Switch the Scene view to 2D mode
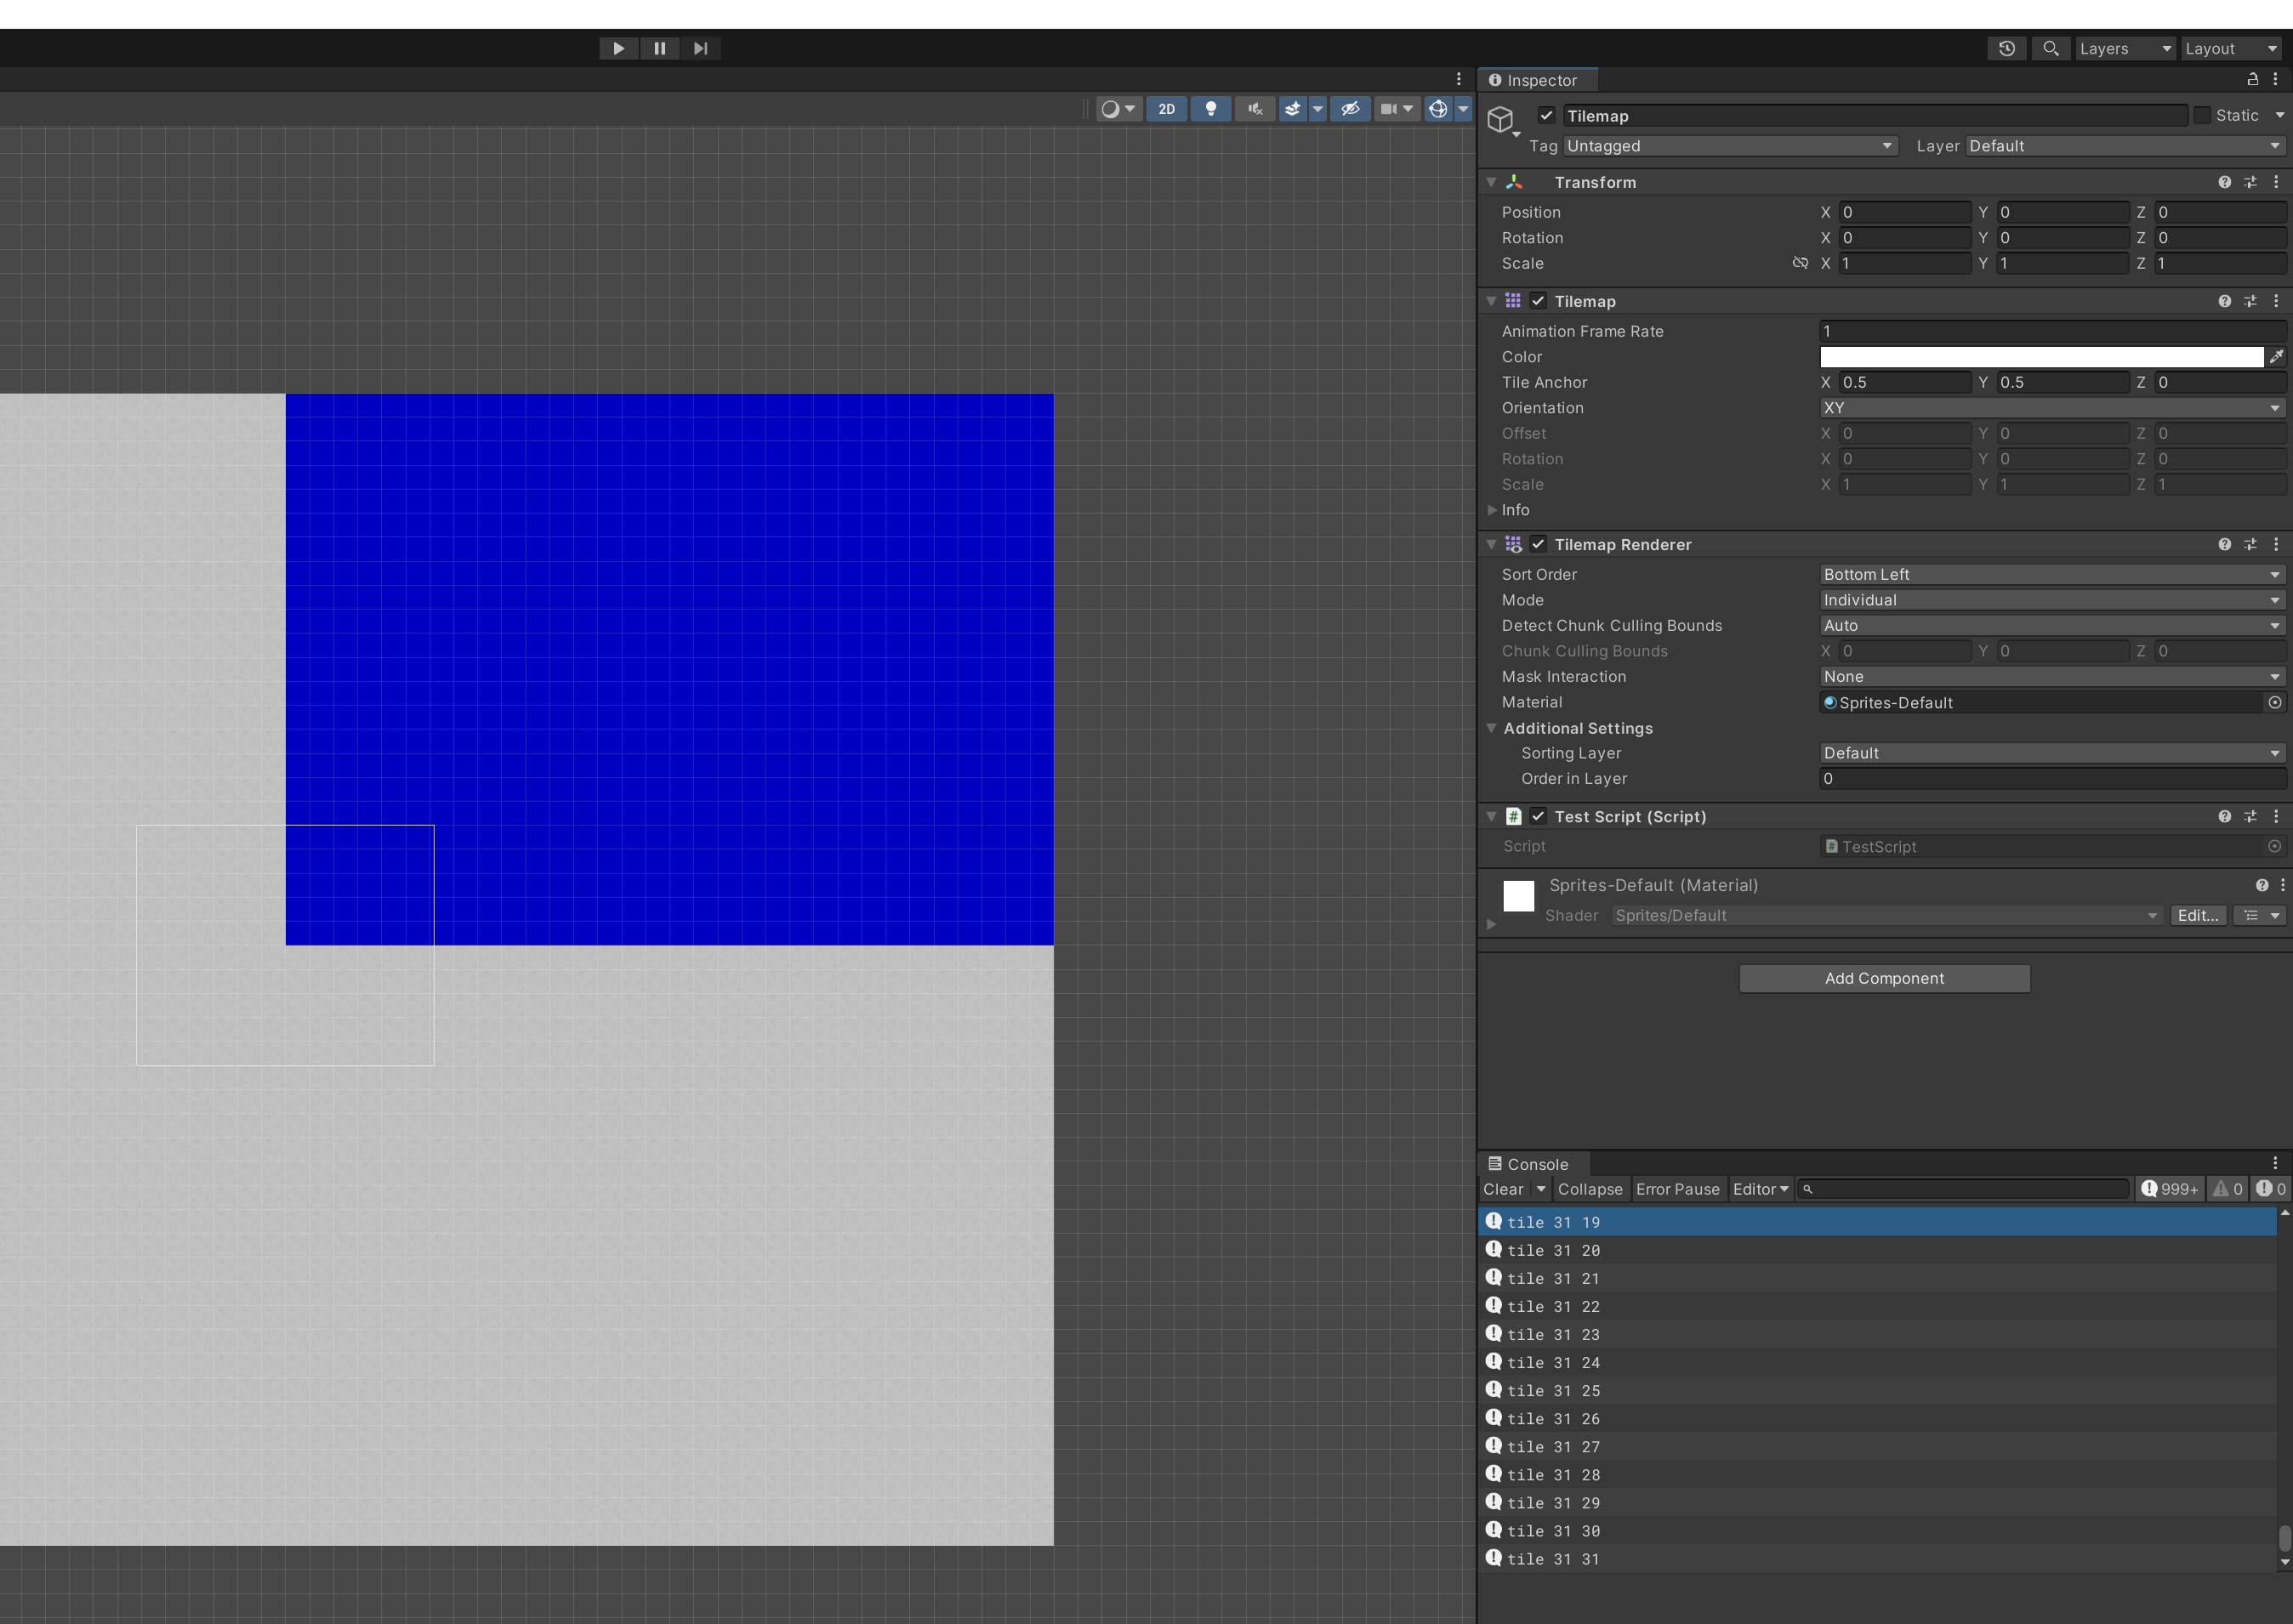 (1166, 109)
